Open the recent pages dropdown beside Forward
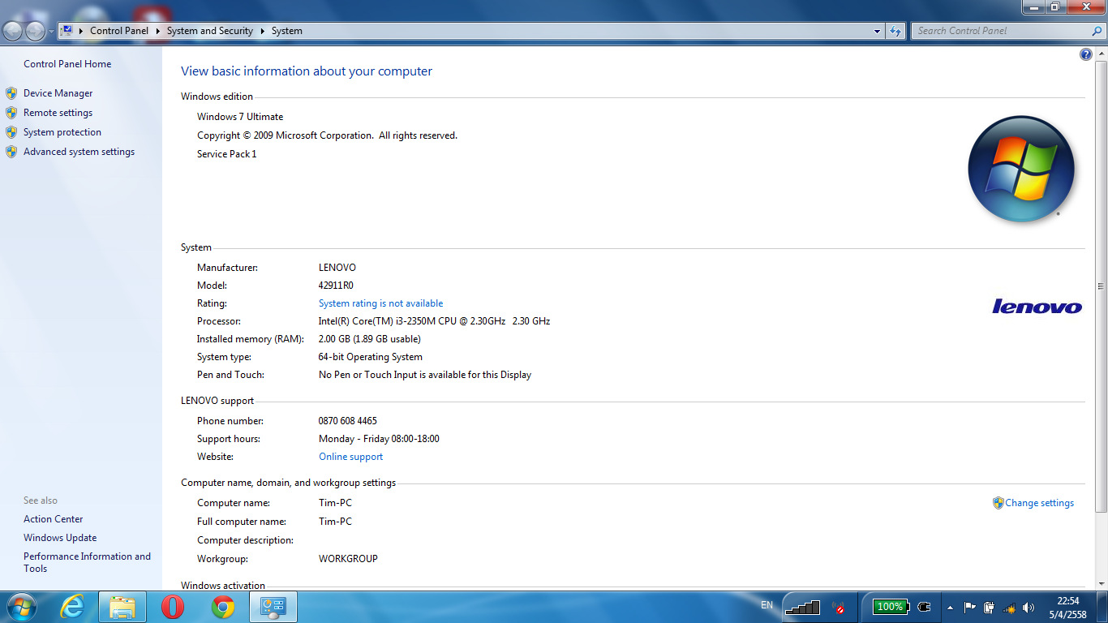Image resolution: width=1108 pixels, height=623 pixels. click(x=52, y=32)
